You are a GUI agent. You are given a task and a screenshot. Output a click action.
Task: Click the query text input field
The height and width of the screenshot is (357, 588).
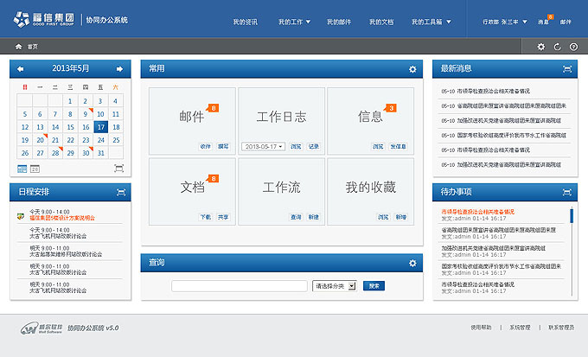[x=239, y=286]
